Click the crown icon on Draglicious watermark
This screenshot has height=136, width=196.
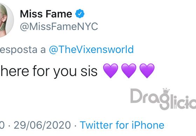[166, 91]
